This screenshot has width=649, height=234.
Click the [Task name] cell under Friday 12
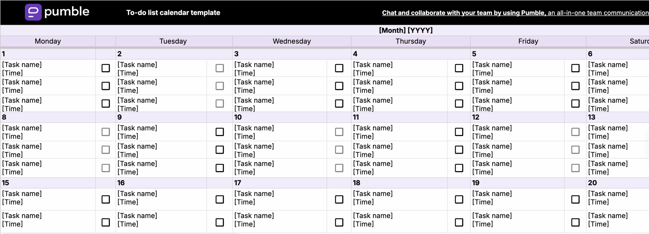[x=492, y=128]
